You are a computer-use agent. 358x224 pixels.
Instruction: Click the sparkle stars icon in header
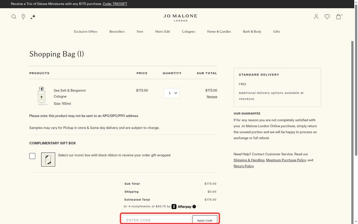click(33, 17)
